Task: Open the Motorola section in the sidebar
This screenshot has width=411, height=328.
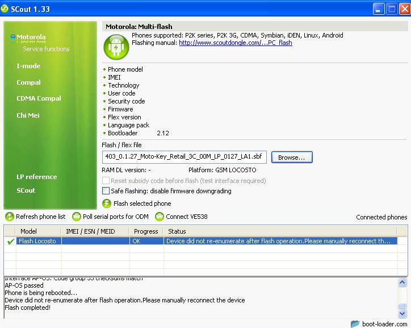Action: pos(31,37)
